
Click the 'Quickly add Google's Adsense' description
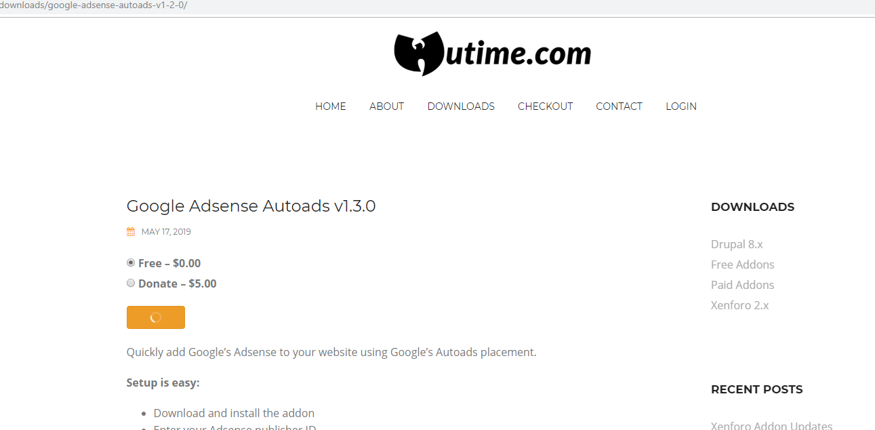click(x=331, y=353)
